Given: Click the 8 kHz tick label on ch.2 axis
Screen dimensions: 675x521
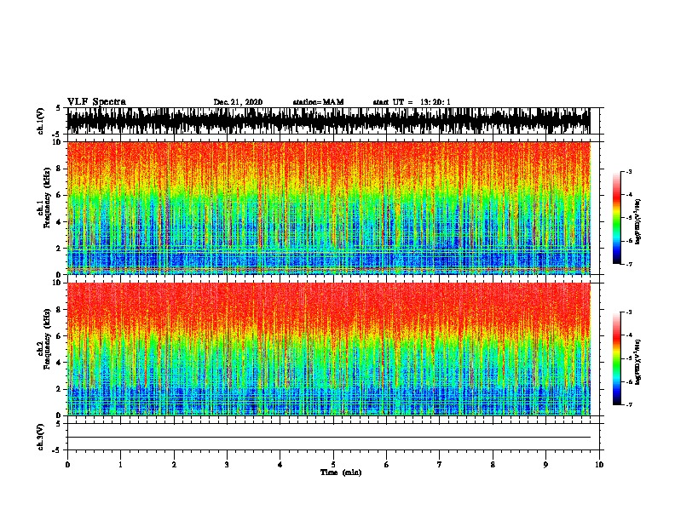Looking at the screenshot, I should coord(60,310).
